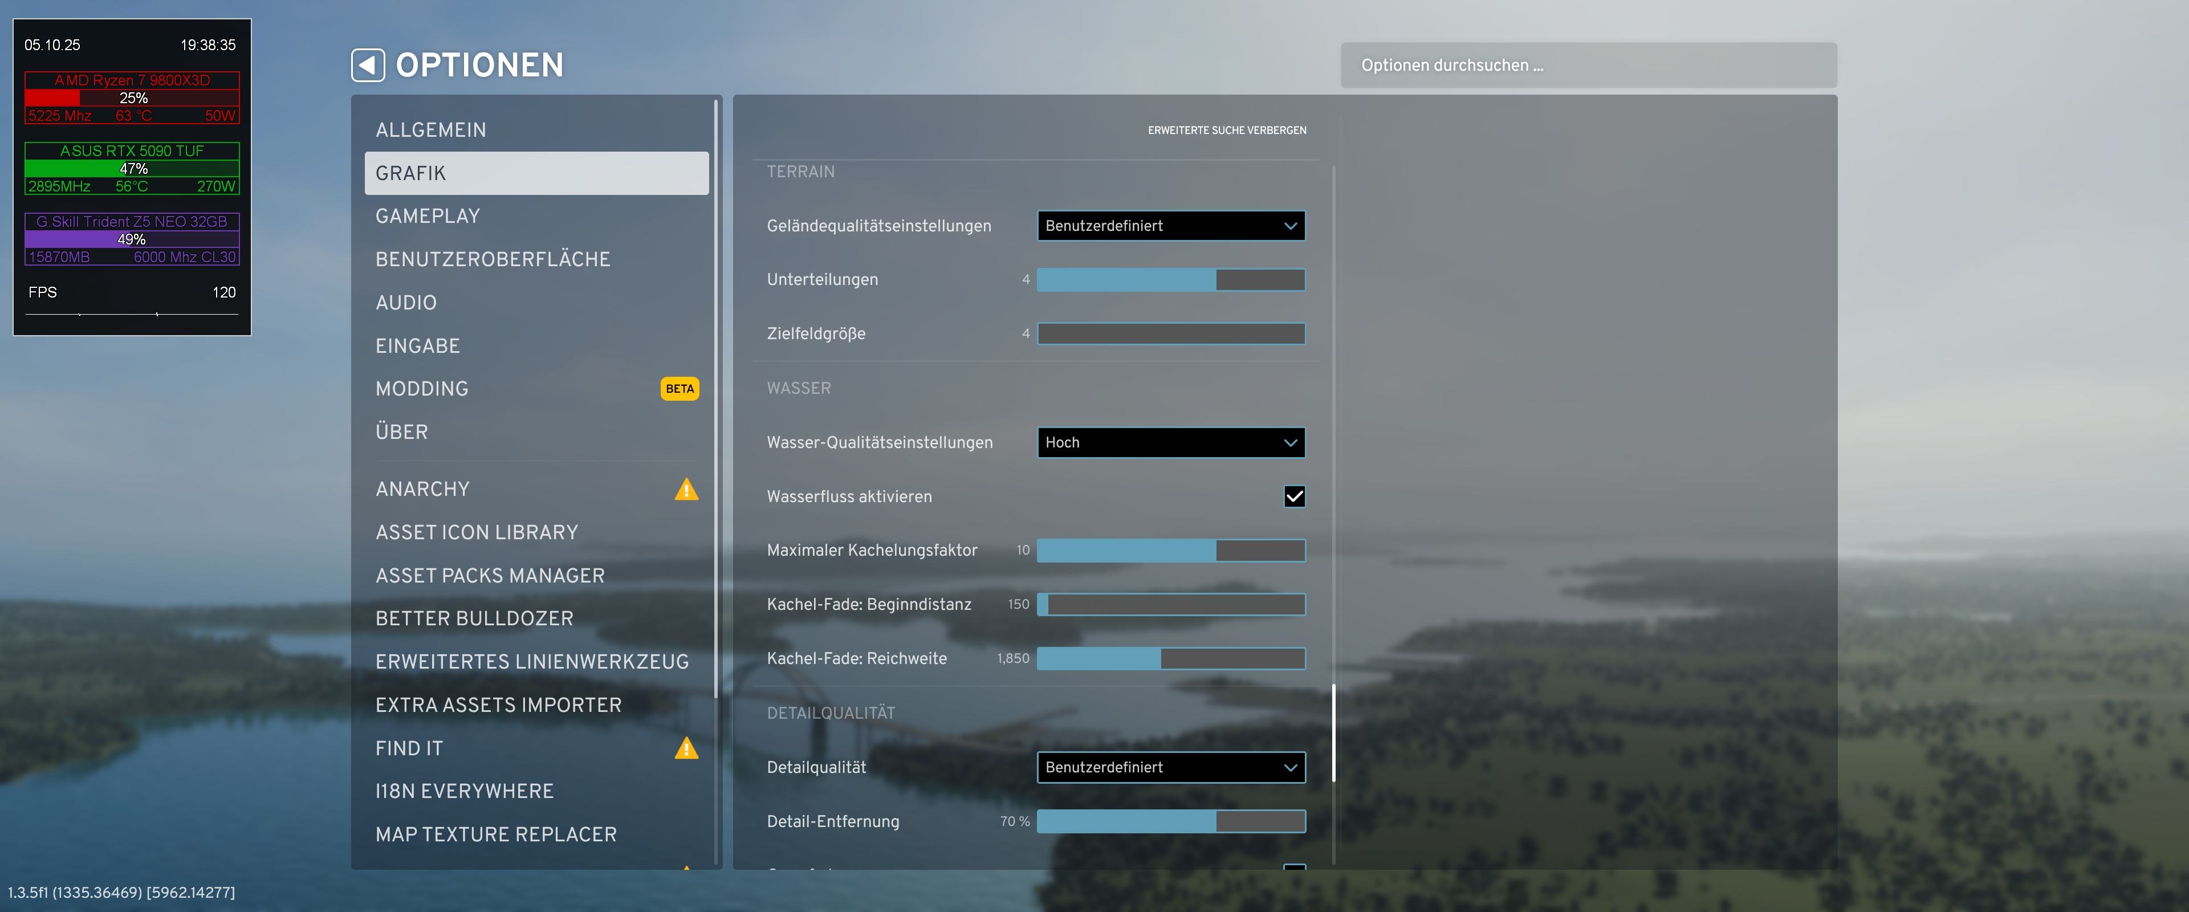The image size is (2189, 912).
Task: Adjust the Maximaler Kachelungsfaktor slider
Action: pyautogui.click(x=1170, y=551)
